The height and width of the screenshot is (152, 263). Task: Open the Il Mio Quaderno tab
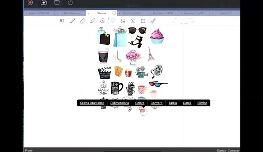click(71, 13)
